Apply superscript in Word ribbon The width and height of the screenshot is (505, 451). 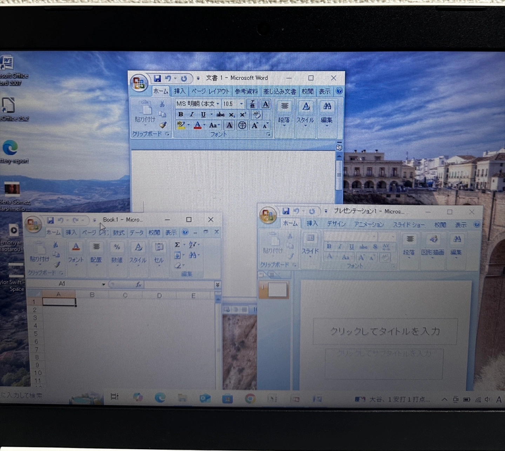click(x=243, y=114)
